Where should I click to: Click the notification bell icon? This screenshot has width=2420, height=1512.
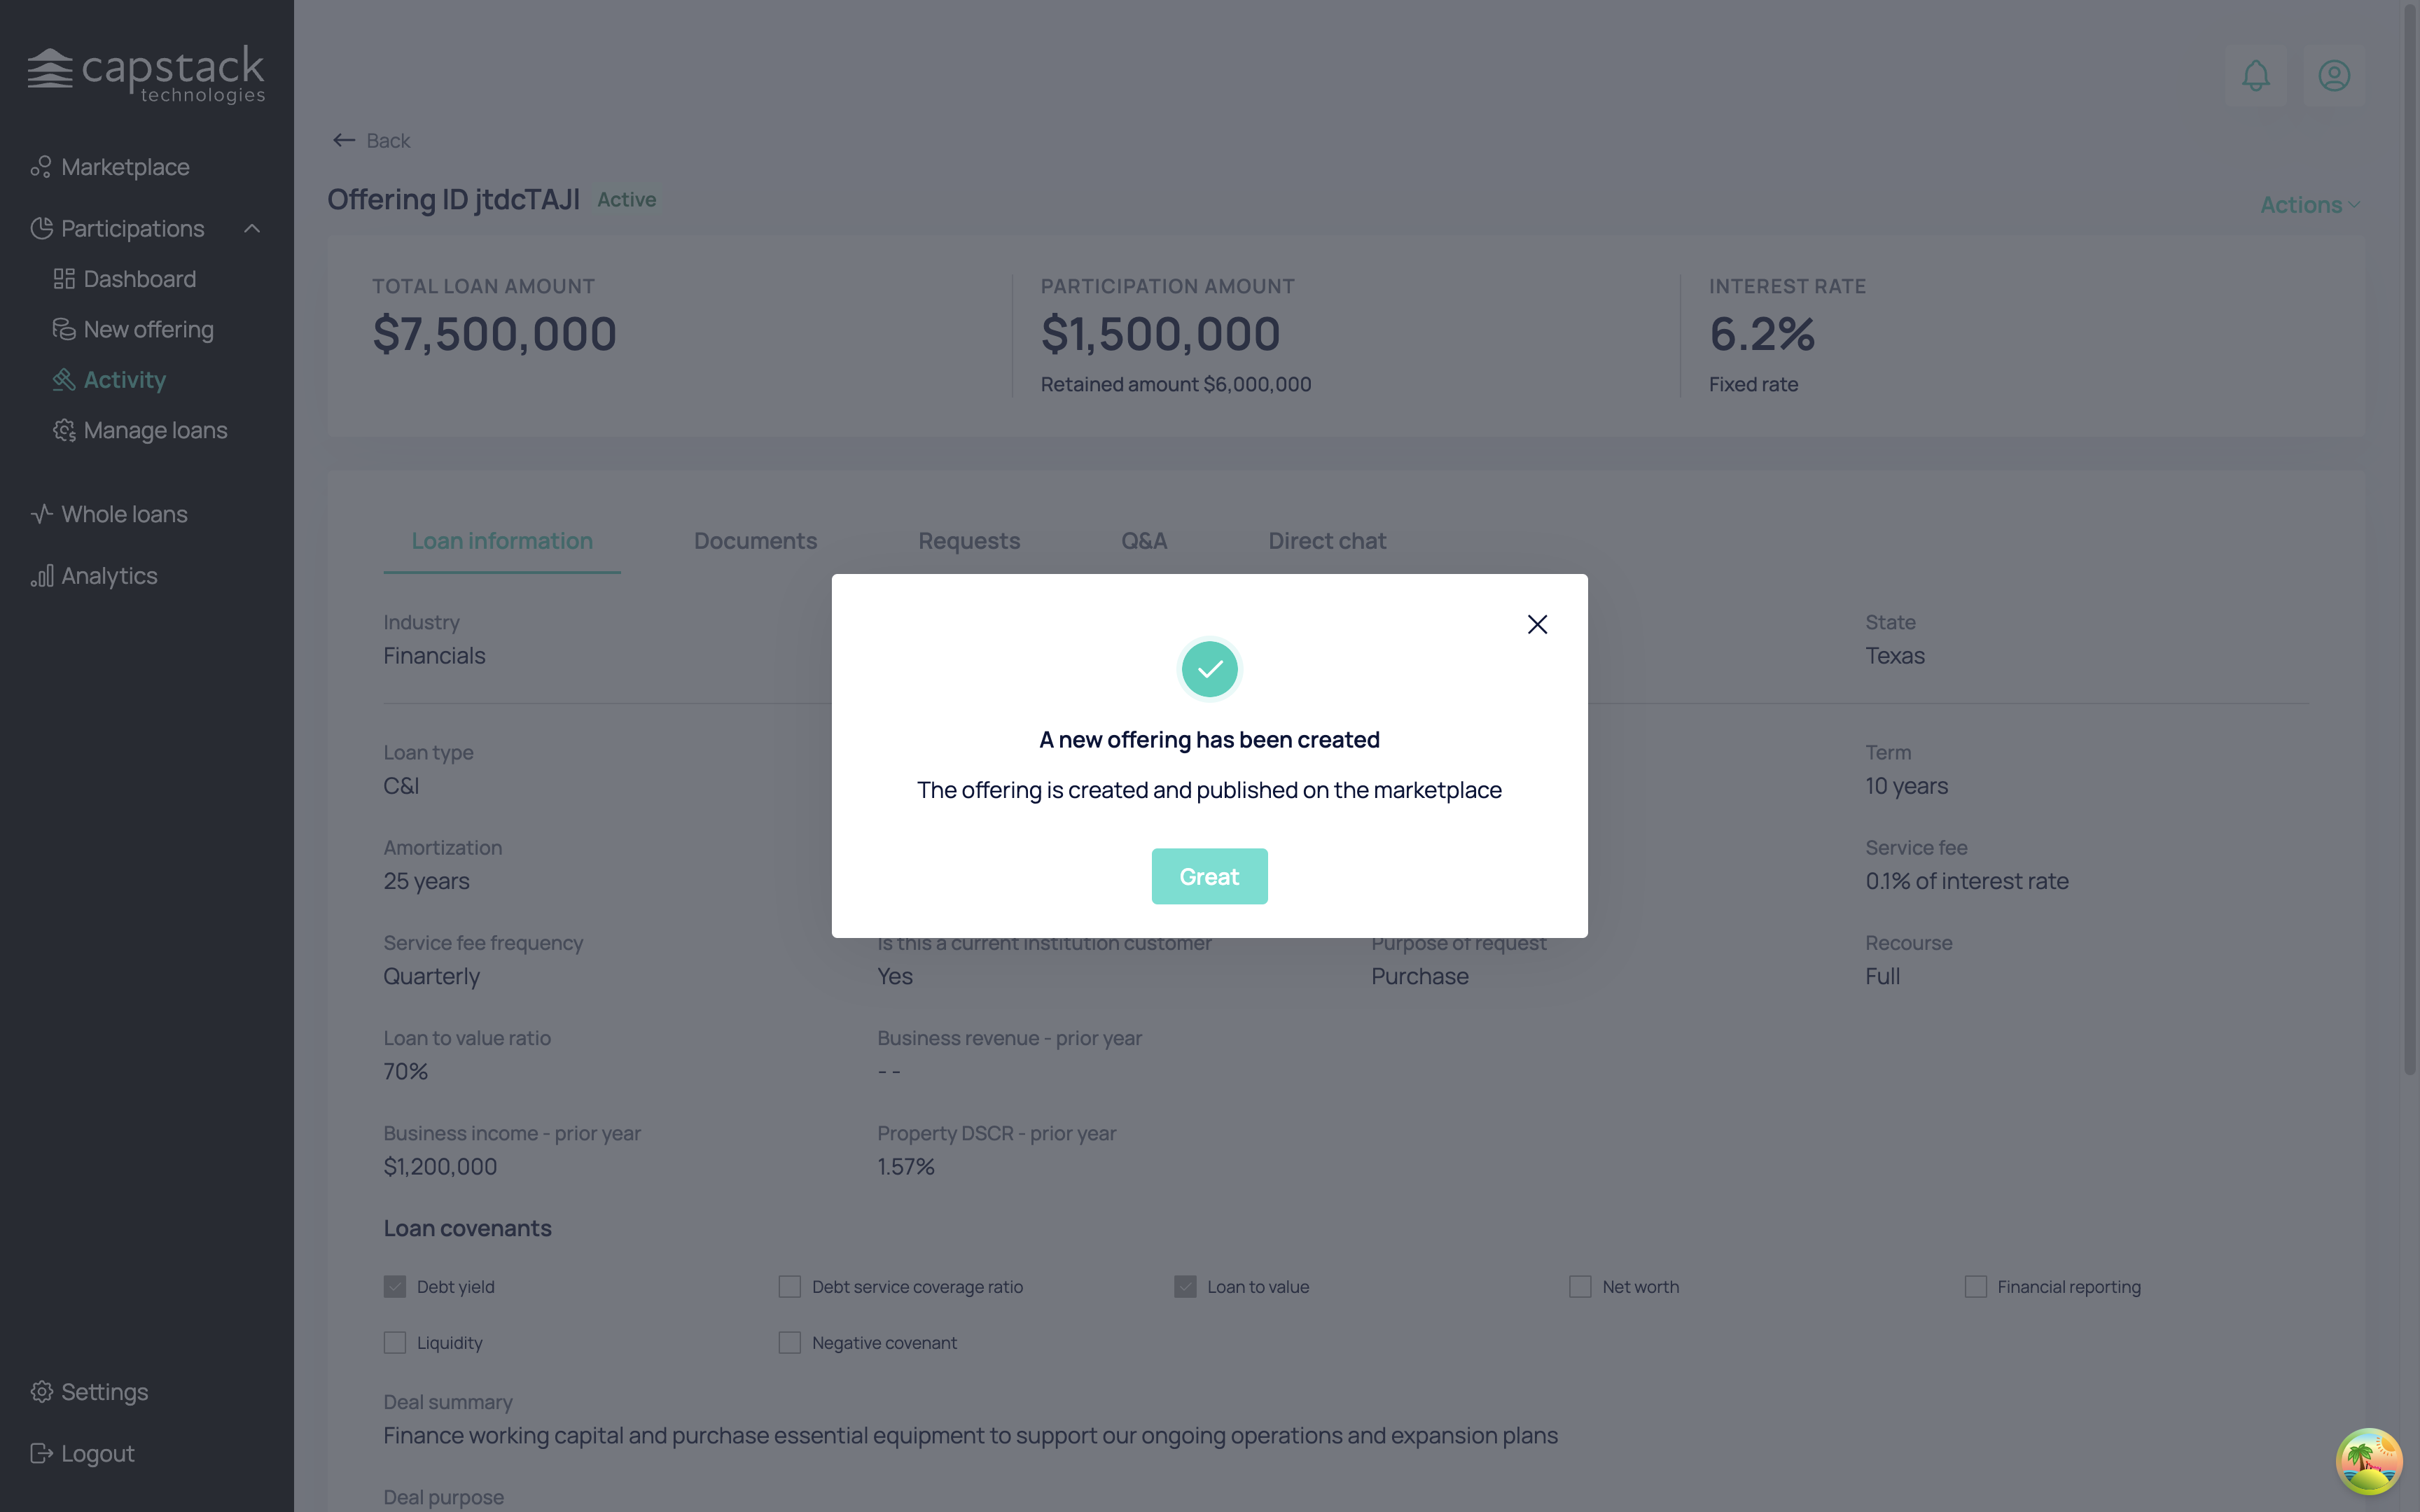pyautogui.click(x=2255, y=76)
